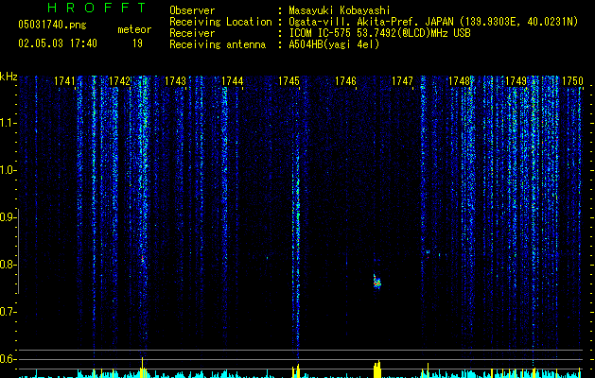Click the 1.0 kHz axis label
Screen dimensions: 595x378
click(9, 170)
